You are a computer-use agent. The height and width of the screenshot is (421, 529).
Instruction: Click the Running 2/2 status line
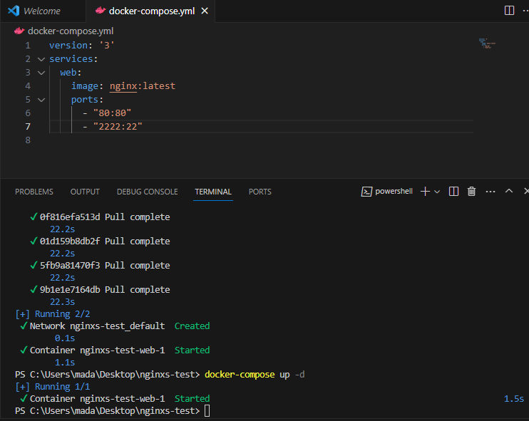[x=53, y=314]
